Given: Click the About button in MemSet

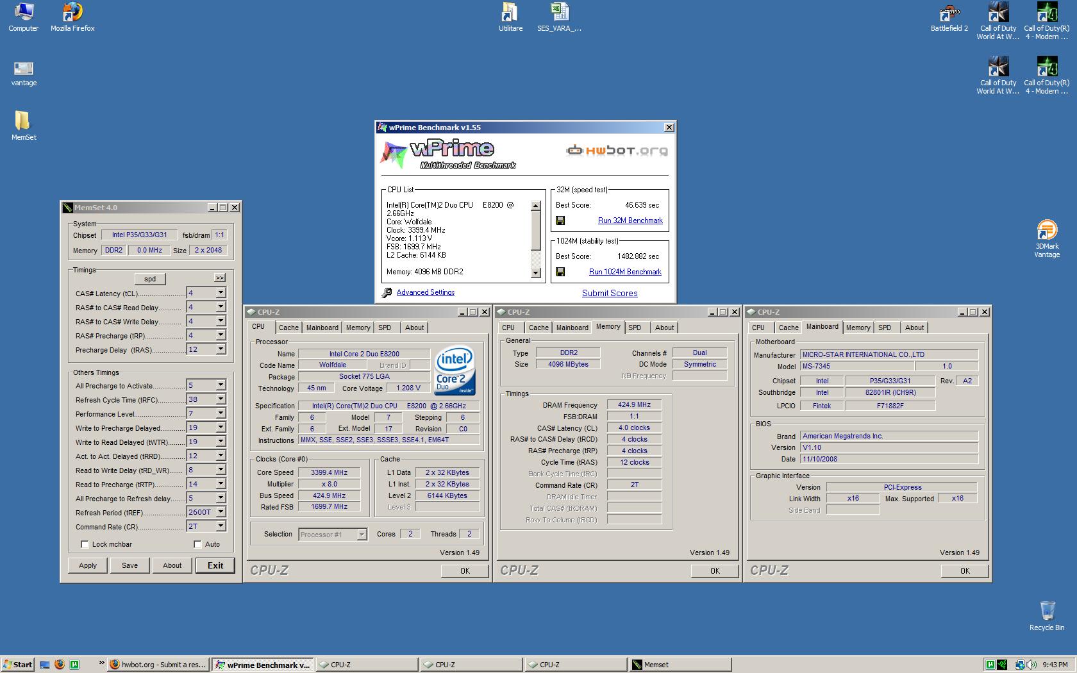Looking at the screenshot, I should tap(172, 565).
